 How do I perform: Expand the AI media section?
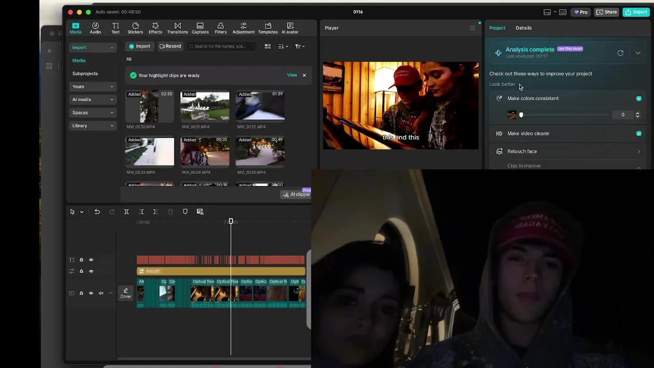click(92, 100)
